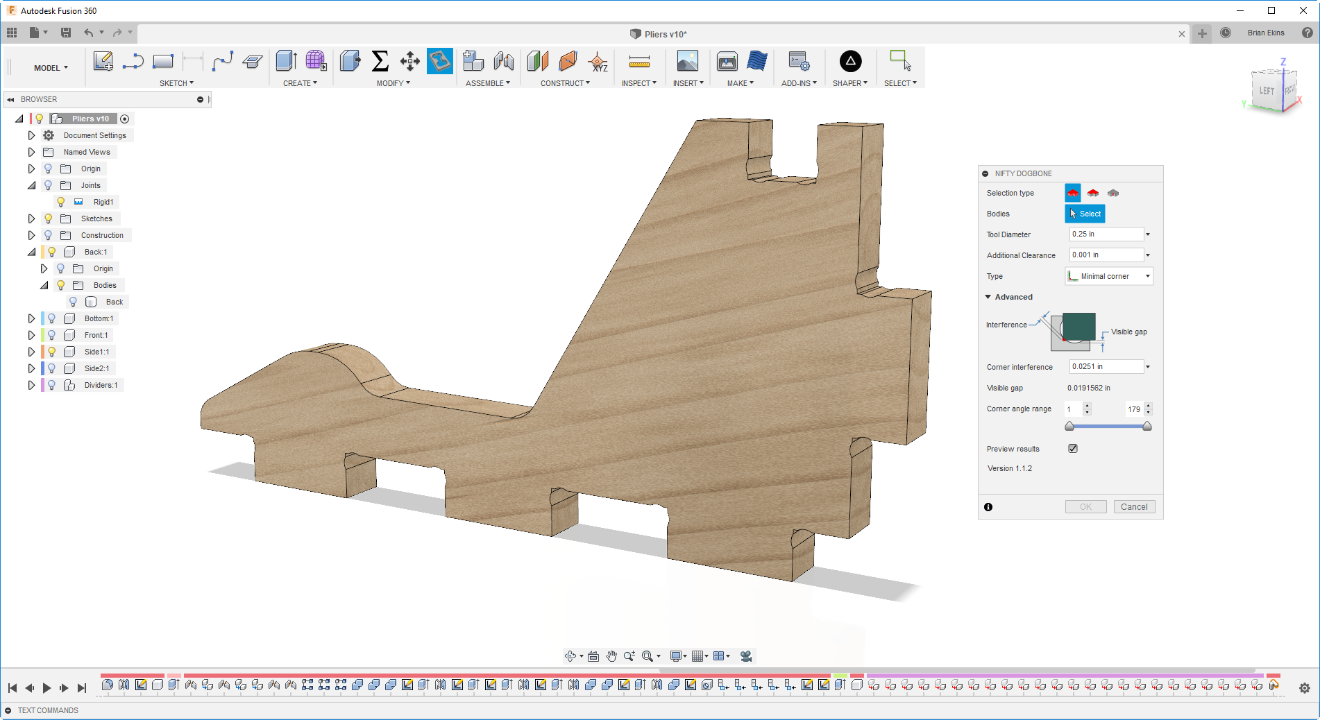Viewport: 1320px width, 720px height.
Task: Click the Extrude icon in Create
Action: (x=286, y=62)
